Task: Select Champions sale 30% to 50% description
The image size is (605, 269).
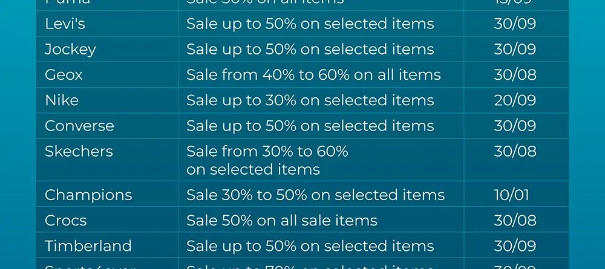Action: (x=316, y=195)
